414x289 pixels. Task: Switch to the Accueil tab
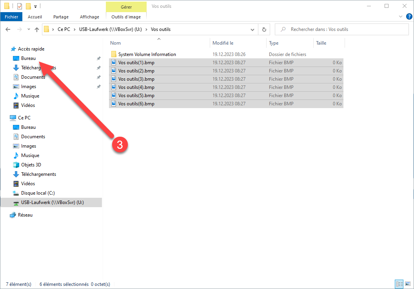(35, 17)
